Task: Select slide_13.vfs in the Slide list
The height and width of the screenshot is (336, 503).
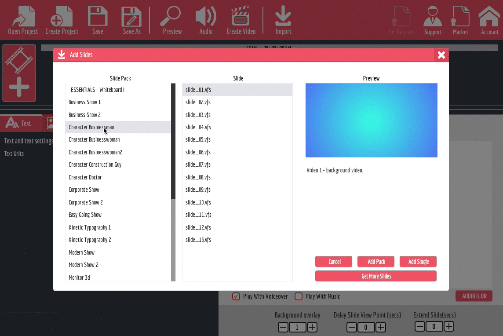Action: [237, 240]
